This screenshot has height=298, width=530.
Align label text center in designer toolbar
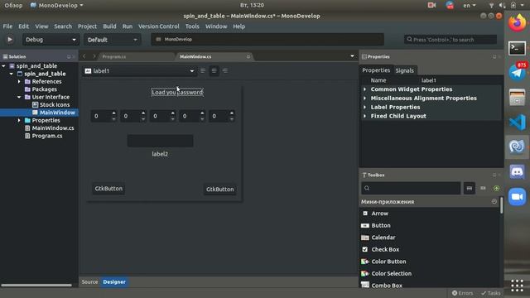point(214,70)
